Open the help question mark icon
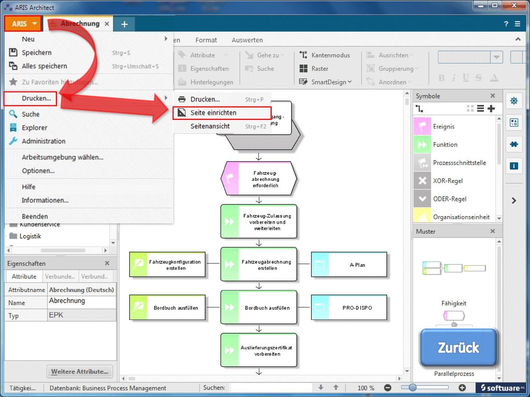Viewport: 530px width, 397px height. click(506, 24)
